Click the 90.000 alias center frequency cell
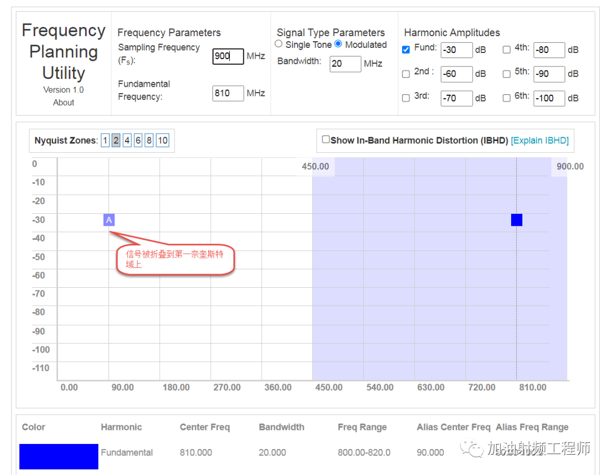610x475 pixels. tap(430, 452)
